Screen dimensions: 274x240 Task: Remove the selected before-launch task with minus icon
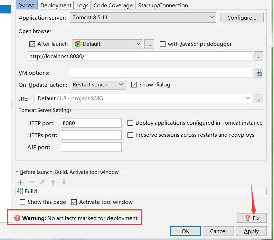coord(31,182)
